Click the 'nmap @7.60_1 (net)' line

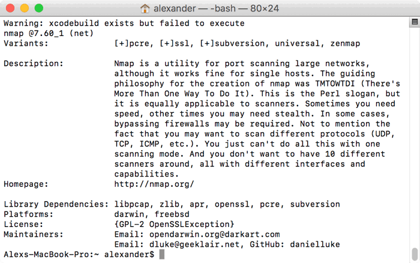click(x=49, y=34)
